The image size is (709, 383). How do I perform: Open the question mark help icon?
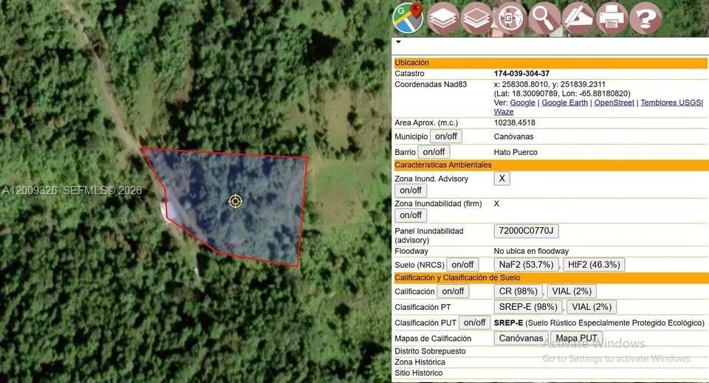(x=645, y=18)
